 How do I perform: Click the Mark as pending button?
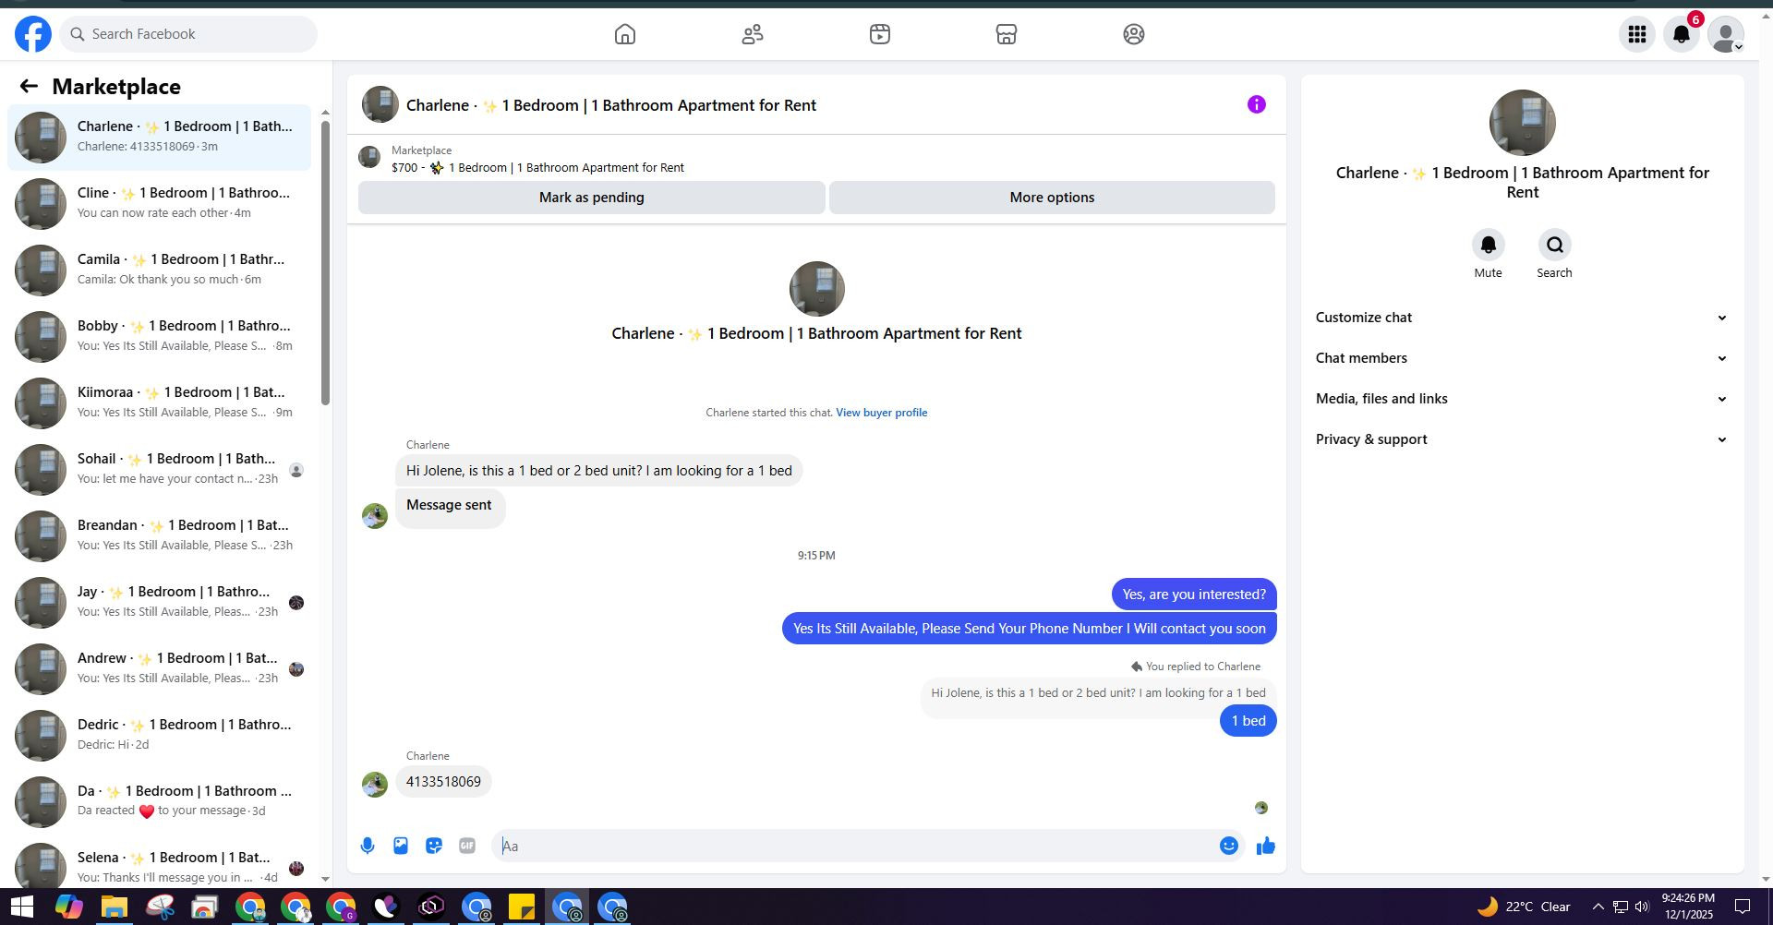click(591, 198)
